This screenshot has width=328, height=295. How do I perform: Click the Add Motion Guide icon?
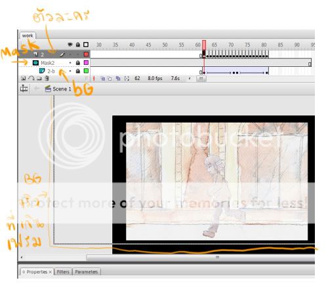coord(31,78)
